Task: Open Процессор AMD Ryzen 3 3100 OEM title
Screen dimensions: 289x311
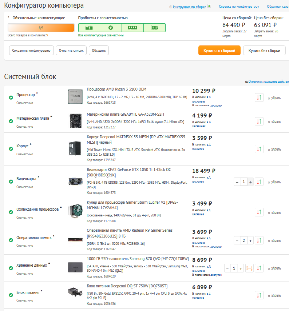Action: click(x=116, y=89)
